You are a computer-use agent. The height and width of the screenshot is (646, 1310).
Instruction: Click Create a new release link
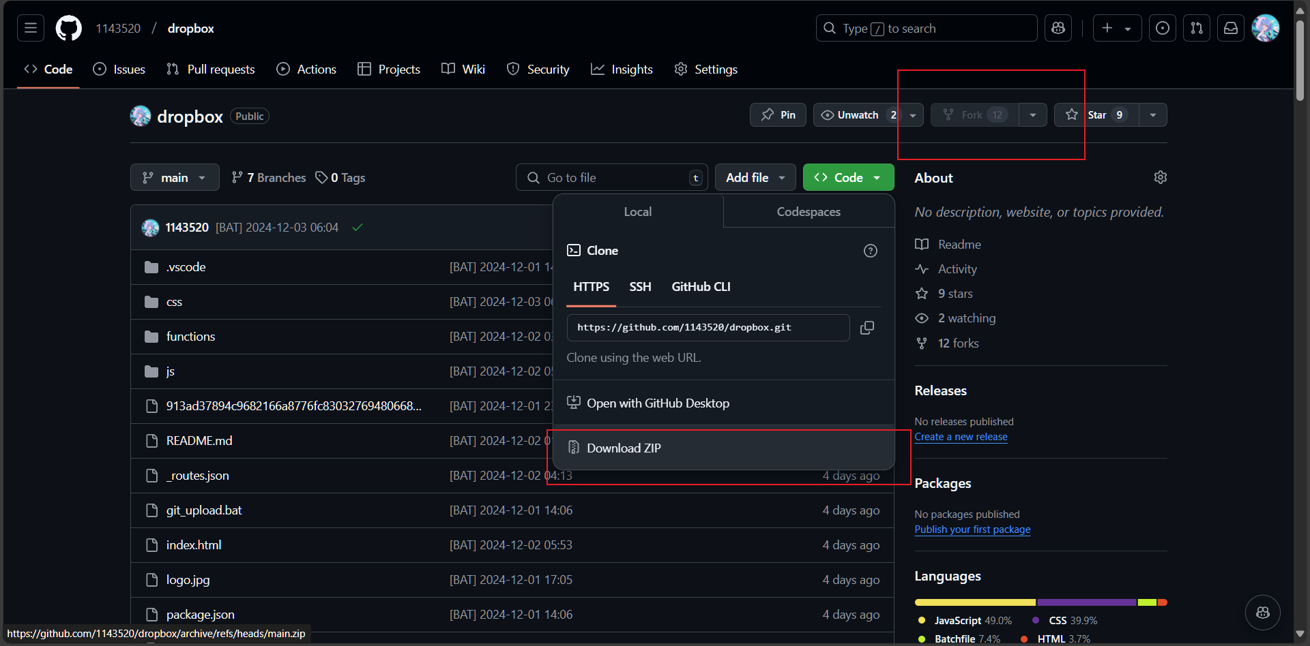961,437
